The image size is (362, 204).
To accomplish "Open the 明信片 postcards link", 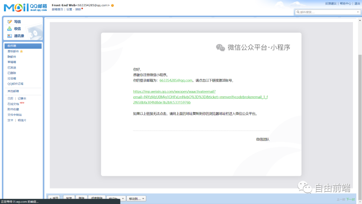I will [22, 120].
